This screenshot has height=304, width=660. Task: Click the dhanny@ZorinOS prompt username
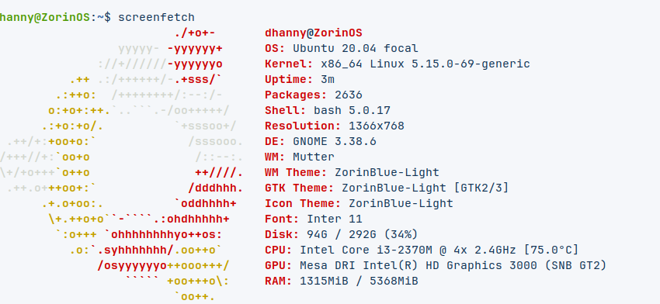tap(44, 18)
